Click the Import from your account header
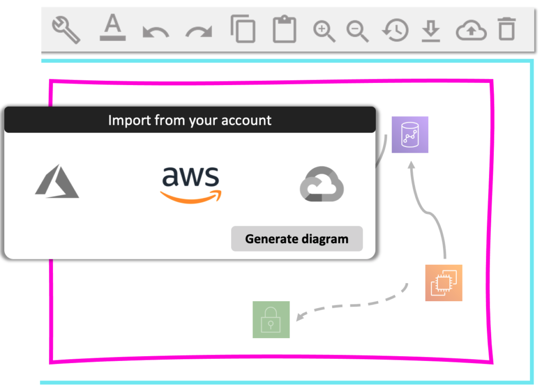 (190, 120)
